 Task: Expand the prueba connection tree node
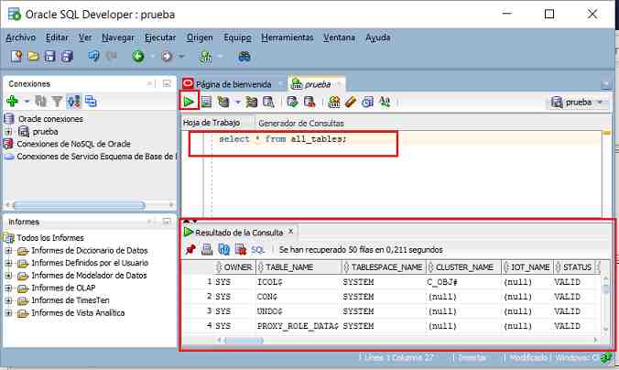pyautogui.click(x=8, y=132)
